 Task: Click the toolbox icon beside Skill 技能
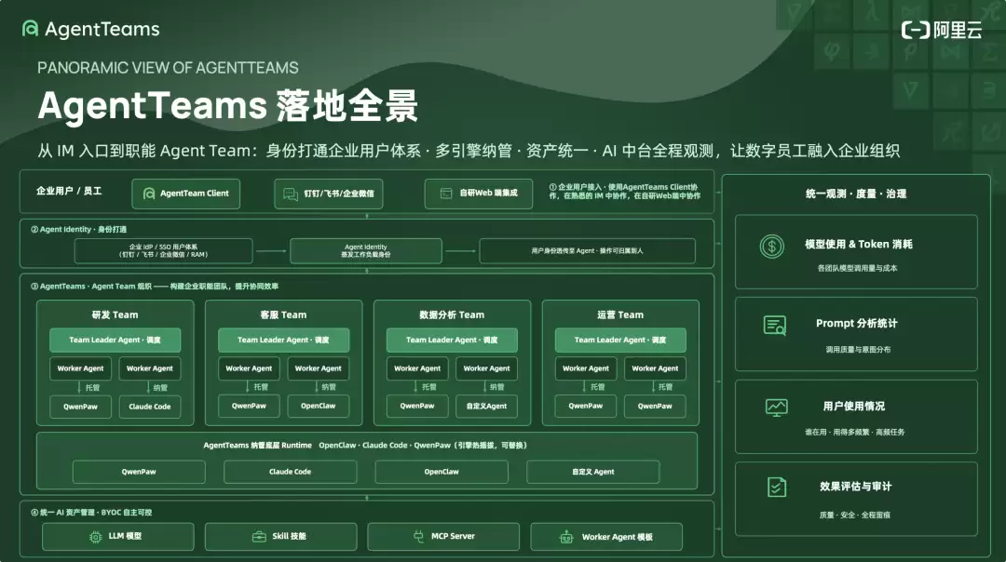pyautogui.click(x=259, y=536)
